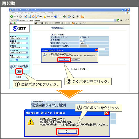Open the お気に入り (Favorites) menu

pyautogui.click(x=35, y=13)
